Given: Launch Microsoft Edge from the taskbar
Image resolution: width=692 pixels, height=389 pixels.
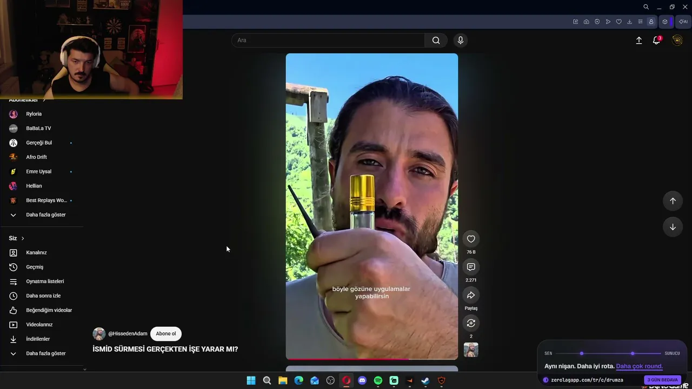Looking at the screenshot, I should pos(298,380).
